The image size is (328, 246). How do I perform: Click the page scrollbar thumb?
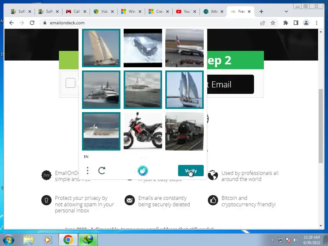[321, 126]
